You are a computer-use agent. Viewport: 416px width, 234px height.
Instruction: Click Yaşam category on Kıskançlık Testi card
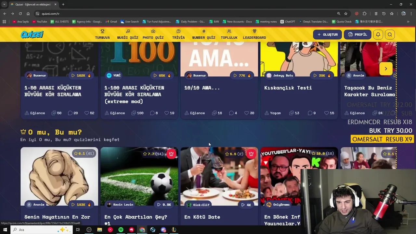pyautogui.click(x=273, y=113)
